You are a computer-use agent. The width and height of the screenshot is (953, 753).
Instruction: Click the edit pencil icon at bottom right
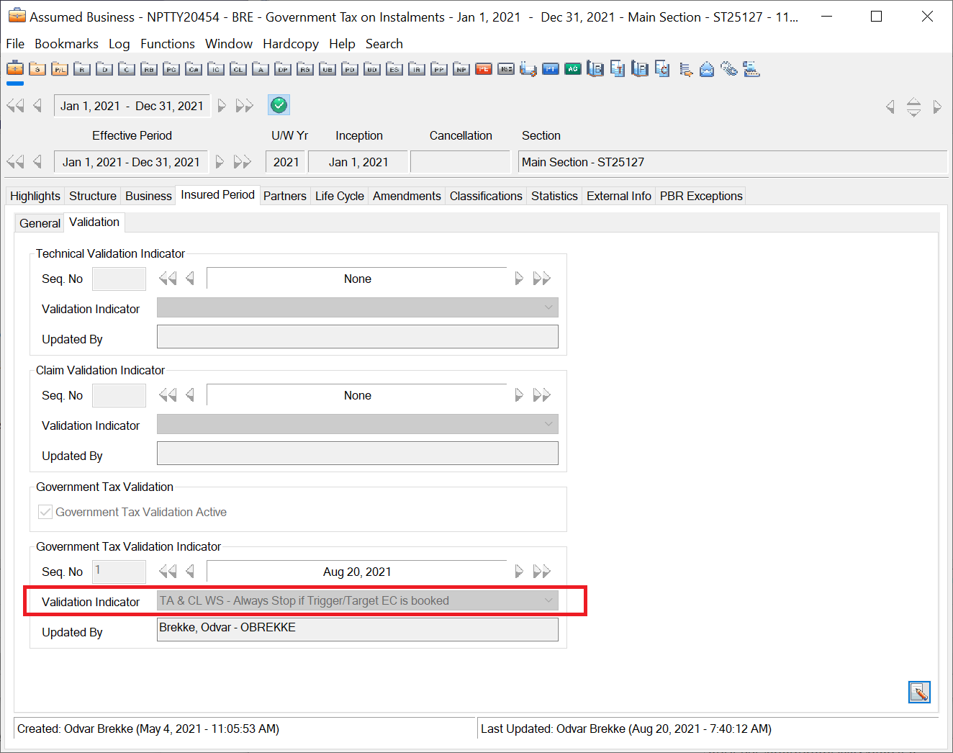tap(919, 693)
